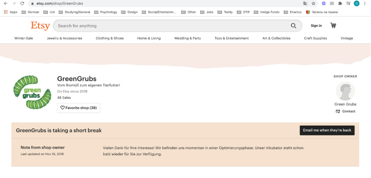Viewport: 371px width, 178px height.
Task: Click the envelope icon beside Contact
Action: (x=338, y=111)
